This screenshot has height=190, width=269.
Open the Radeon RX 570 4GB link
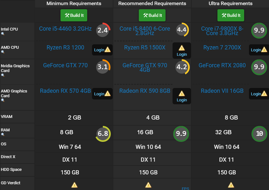65,91
